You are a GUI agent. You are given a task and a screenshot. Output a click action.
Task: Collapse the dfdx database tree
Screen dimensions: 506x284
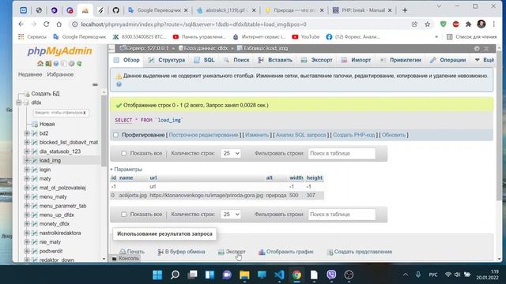click(x=19, y=103)
